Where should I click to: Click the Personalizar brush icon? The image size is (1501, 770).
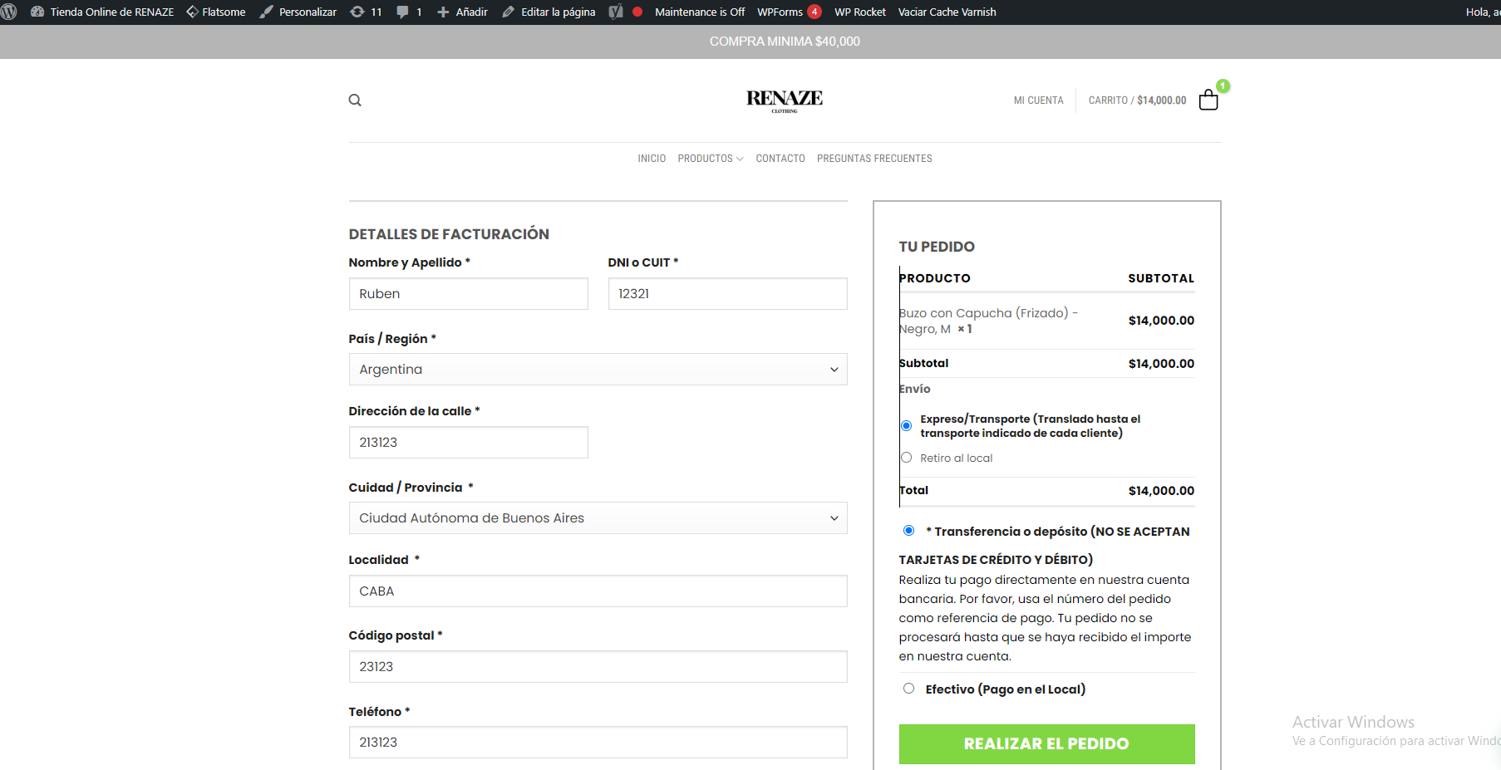tap(266, 12)
